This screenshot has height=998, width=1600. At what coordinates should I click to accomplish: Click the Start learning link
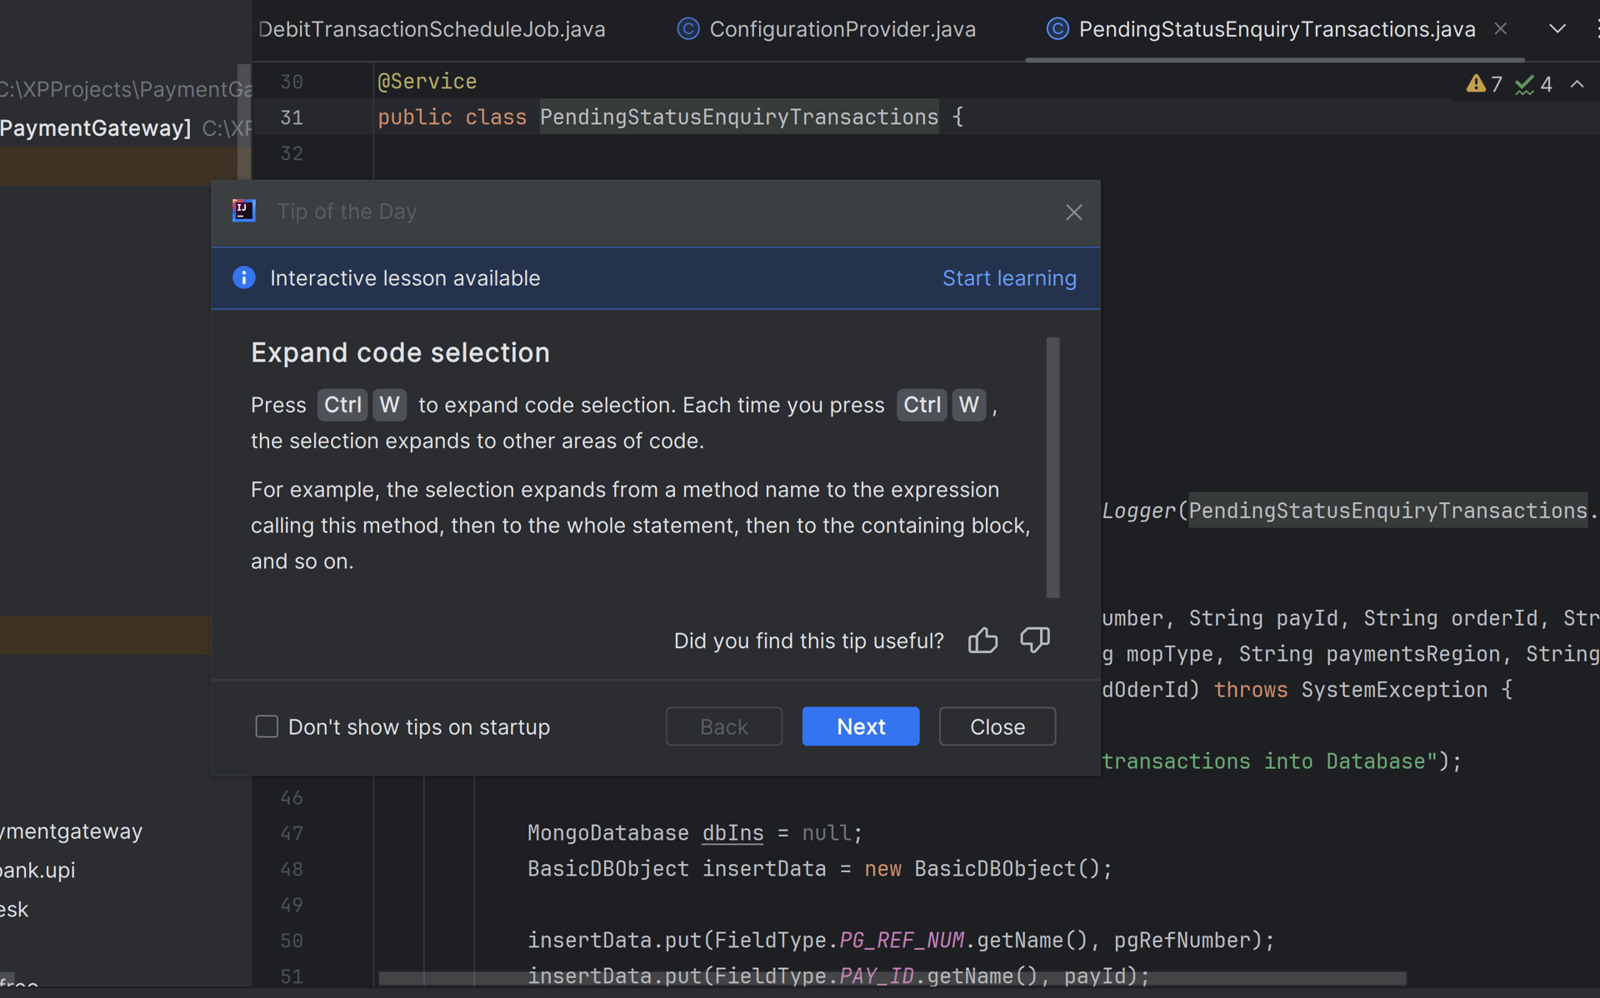(1008, 278)
